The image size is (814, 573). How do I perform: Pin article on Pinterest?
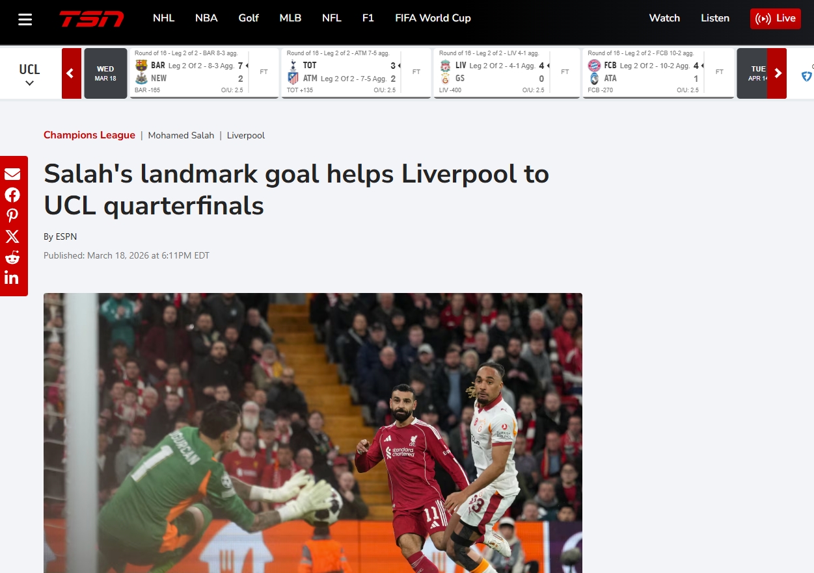(12, 216)
